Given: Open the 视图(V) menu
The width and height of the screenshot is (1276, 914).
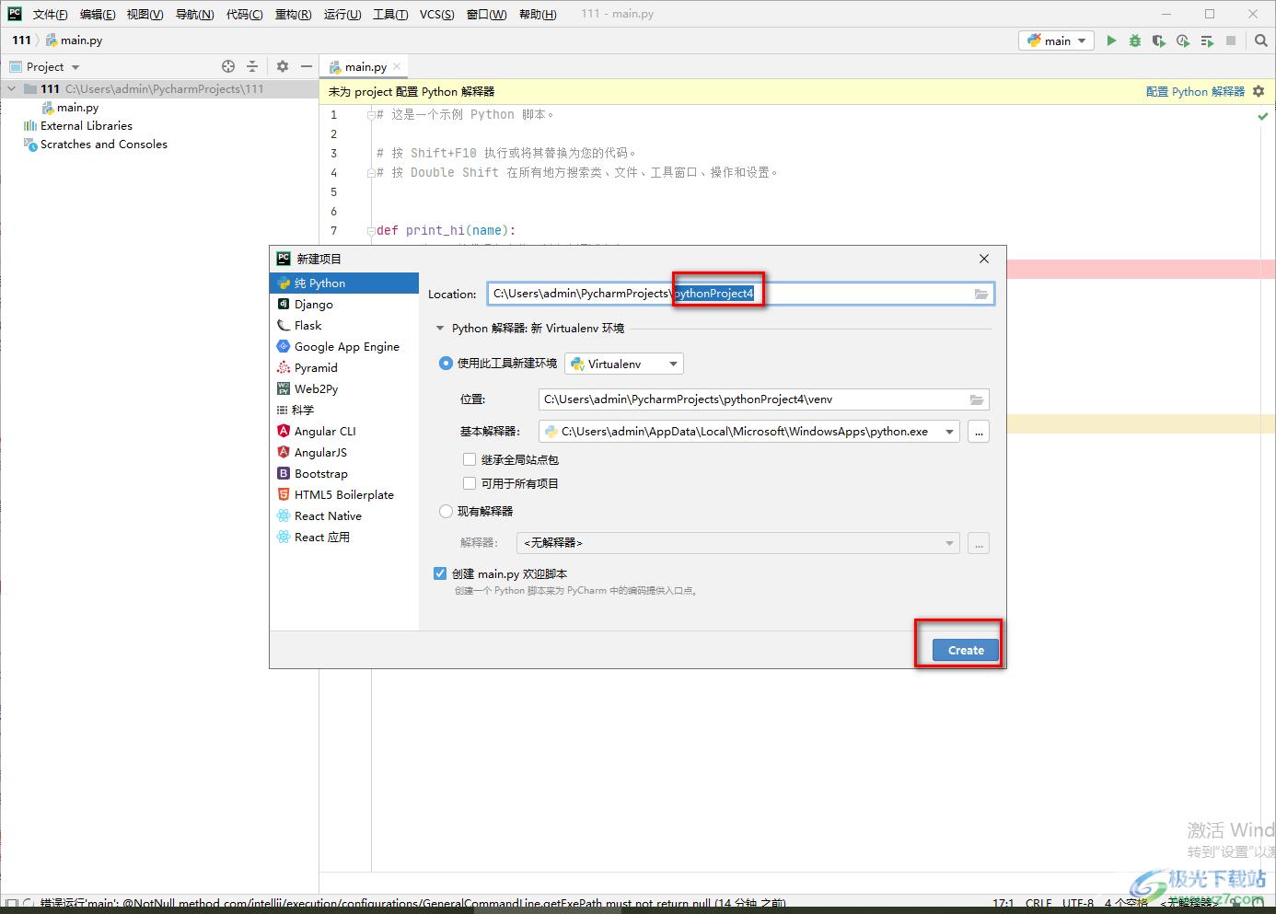Looking at the screenshot, I should 145,14.
